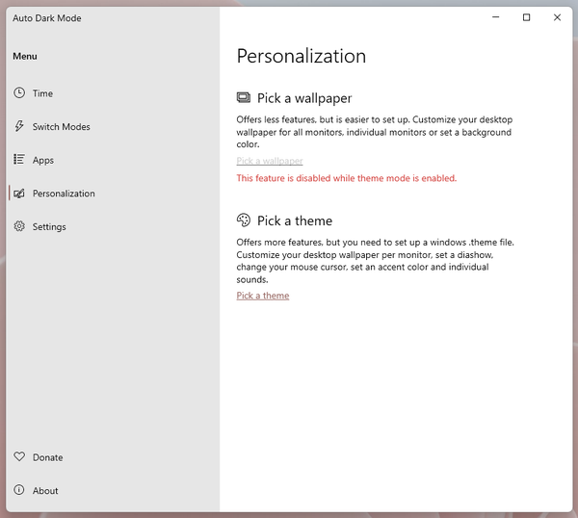This screenshot has height=518, width=578.
Task: Click the picture icon next to Pick a wallpaper heading
Action: (244, 98)
